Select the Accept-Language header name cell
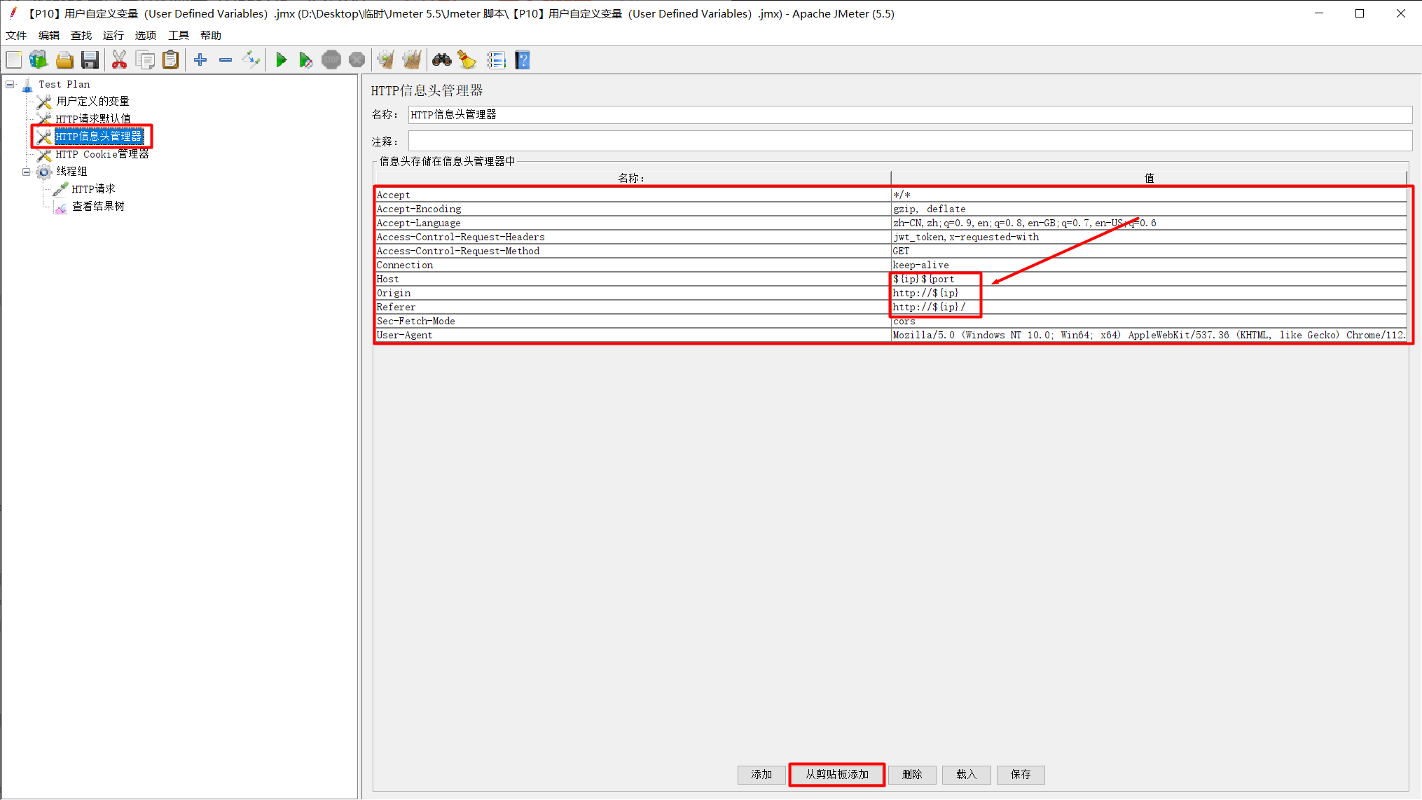Screen dimensions: 1422x800 tap(633, 223)
